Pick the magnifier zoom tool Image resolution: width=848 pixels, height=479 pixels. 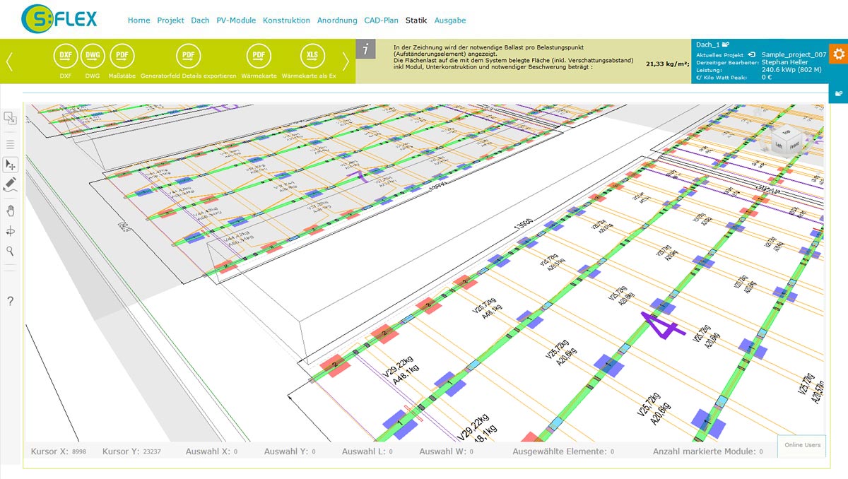tap(11, 251)
